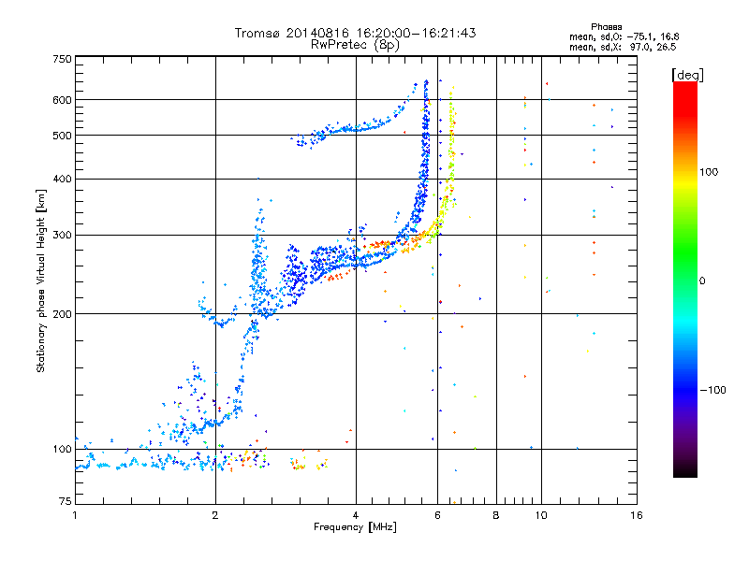Click the x-axis tick label '2'
This screenshot has width=749, height=561.
click(215, 515)
